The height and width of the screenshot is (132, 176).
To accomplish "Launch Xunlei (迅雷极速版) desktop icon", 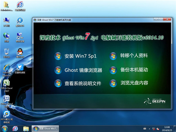I will [20, 69].
